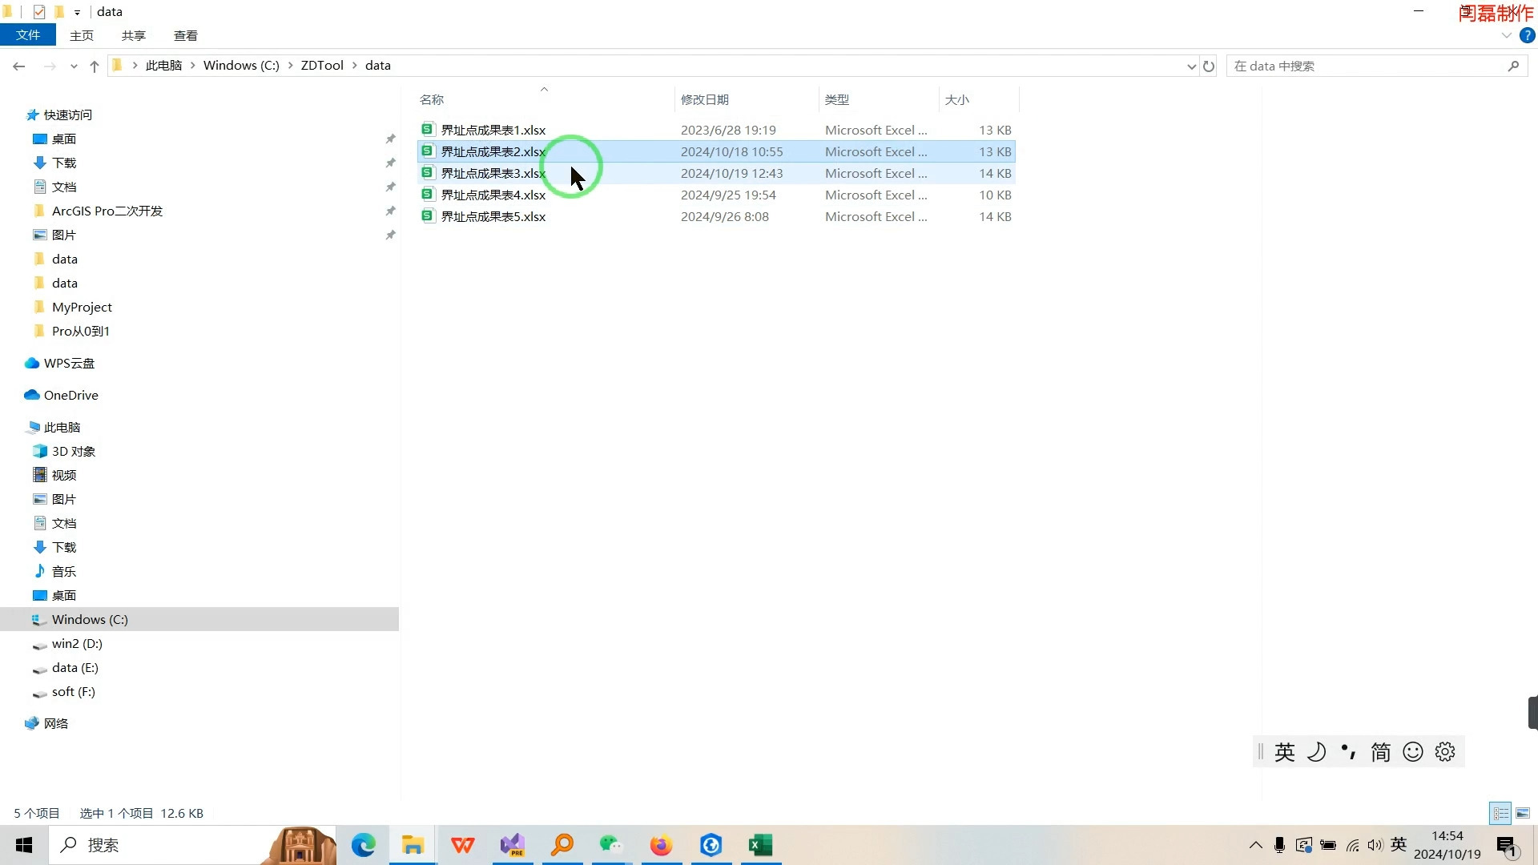
Task: Open WPS云盘 in navigation pane
Action: click(69, 363)
